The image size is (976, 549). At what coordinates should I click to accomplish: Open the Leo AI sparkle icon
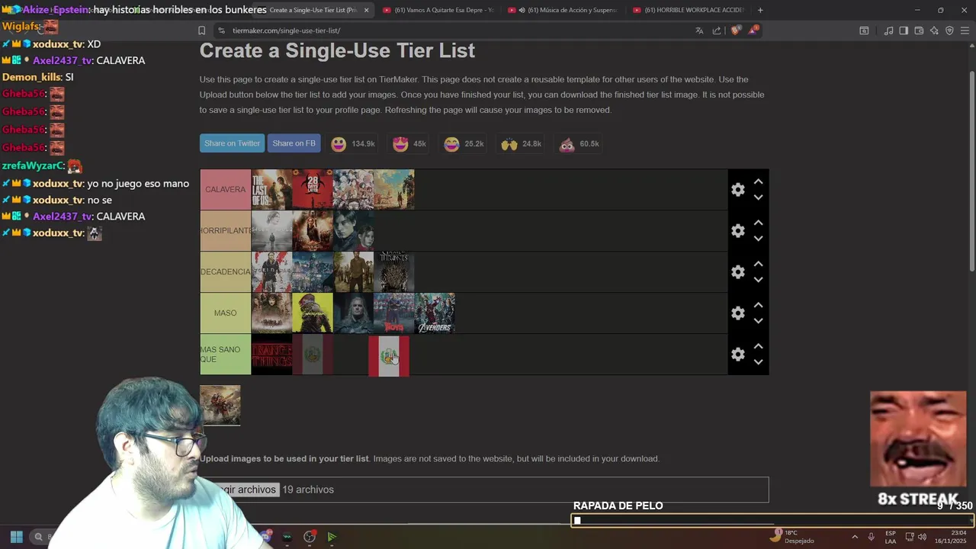pos(934,30)
